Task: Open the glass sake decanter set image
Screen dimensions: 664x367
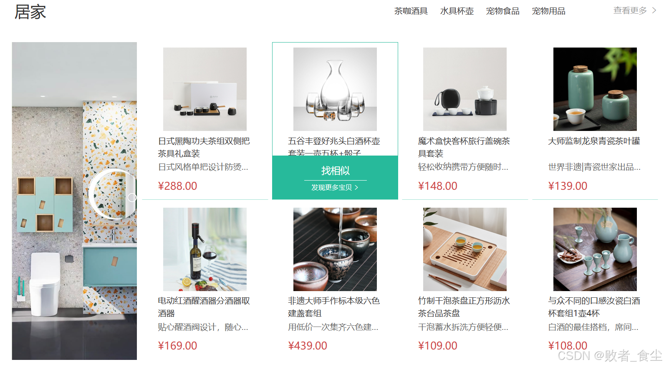Action: (335, 89)
